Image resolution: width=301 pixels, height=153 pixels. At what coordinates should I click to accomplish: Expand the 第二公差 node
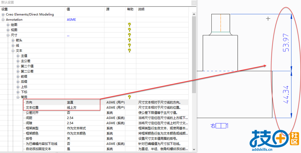tap(18, 71)
